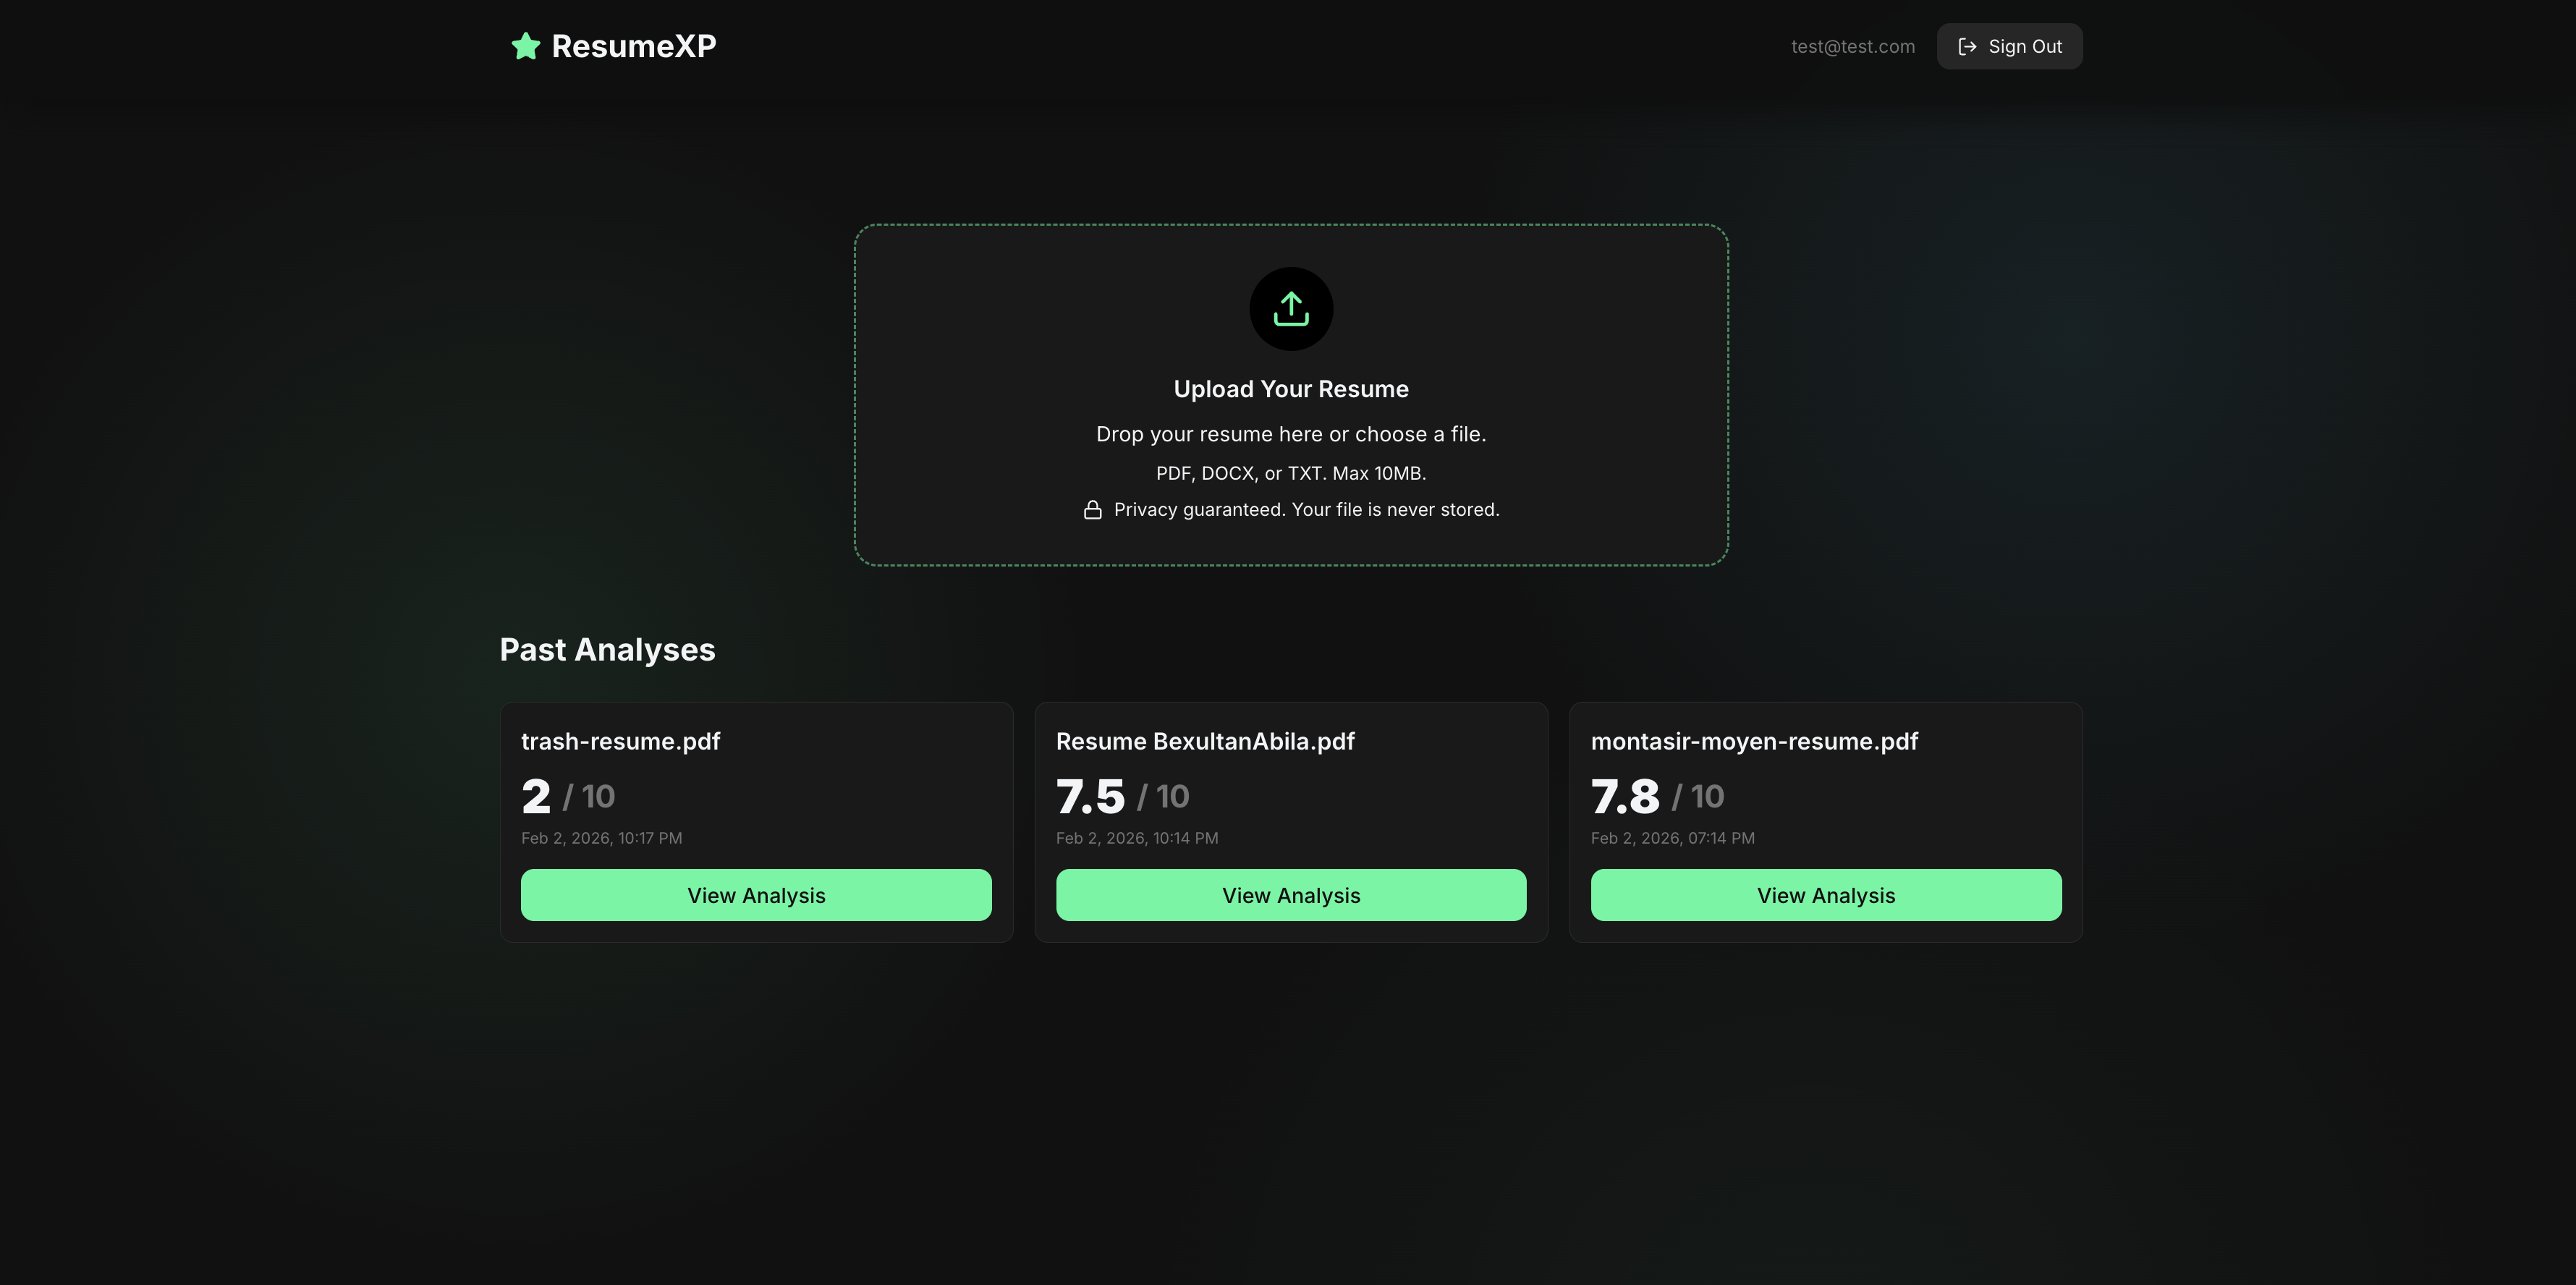The width and height of the screenshot is (2576, 1285).
Task: Select the Resume BexultanAbila.pdf card title
Action: pyautogui.click(x=1204, y=741)
